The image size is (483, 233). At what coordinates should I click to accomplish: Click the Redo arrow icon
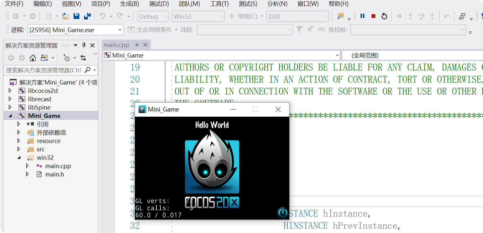pos(120,16)
